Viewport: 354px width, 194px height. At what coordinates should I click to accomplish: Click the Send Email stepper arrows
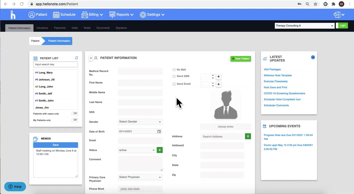pyautogui.click(x=213, y=84)
